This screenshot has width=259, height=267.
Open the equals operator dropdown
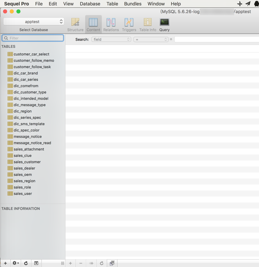click(x=151, y=39)
